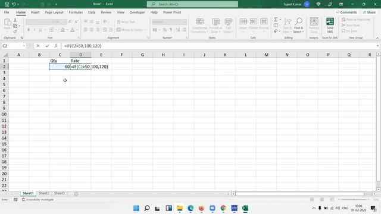This screenshot has height=214, width=381.
Task: Open the Fill Color bucket button
Action: coord(63,30)
